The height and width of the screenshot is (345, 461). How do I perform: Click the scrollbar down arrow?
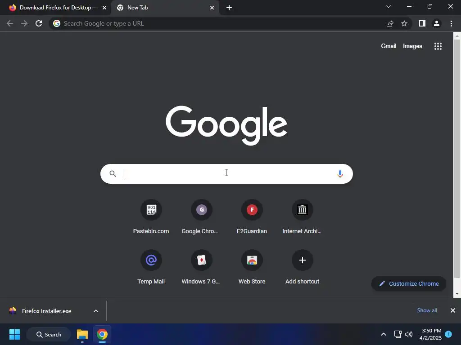[457, 294]
